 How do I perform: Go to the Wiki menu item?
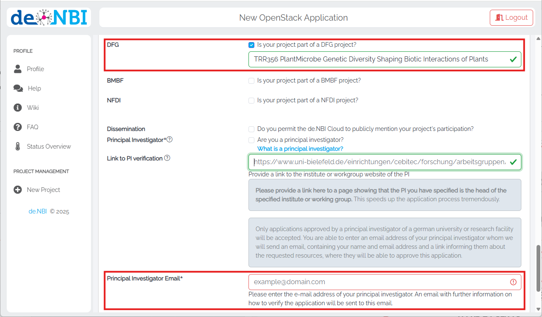tap(33, 108)
